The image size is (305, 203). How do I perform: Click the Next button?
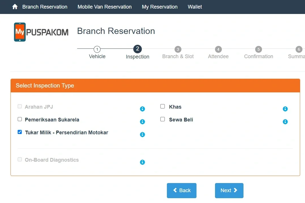[x=229, y=190]
